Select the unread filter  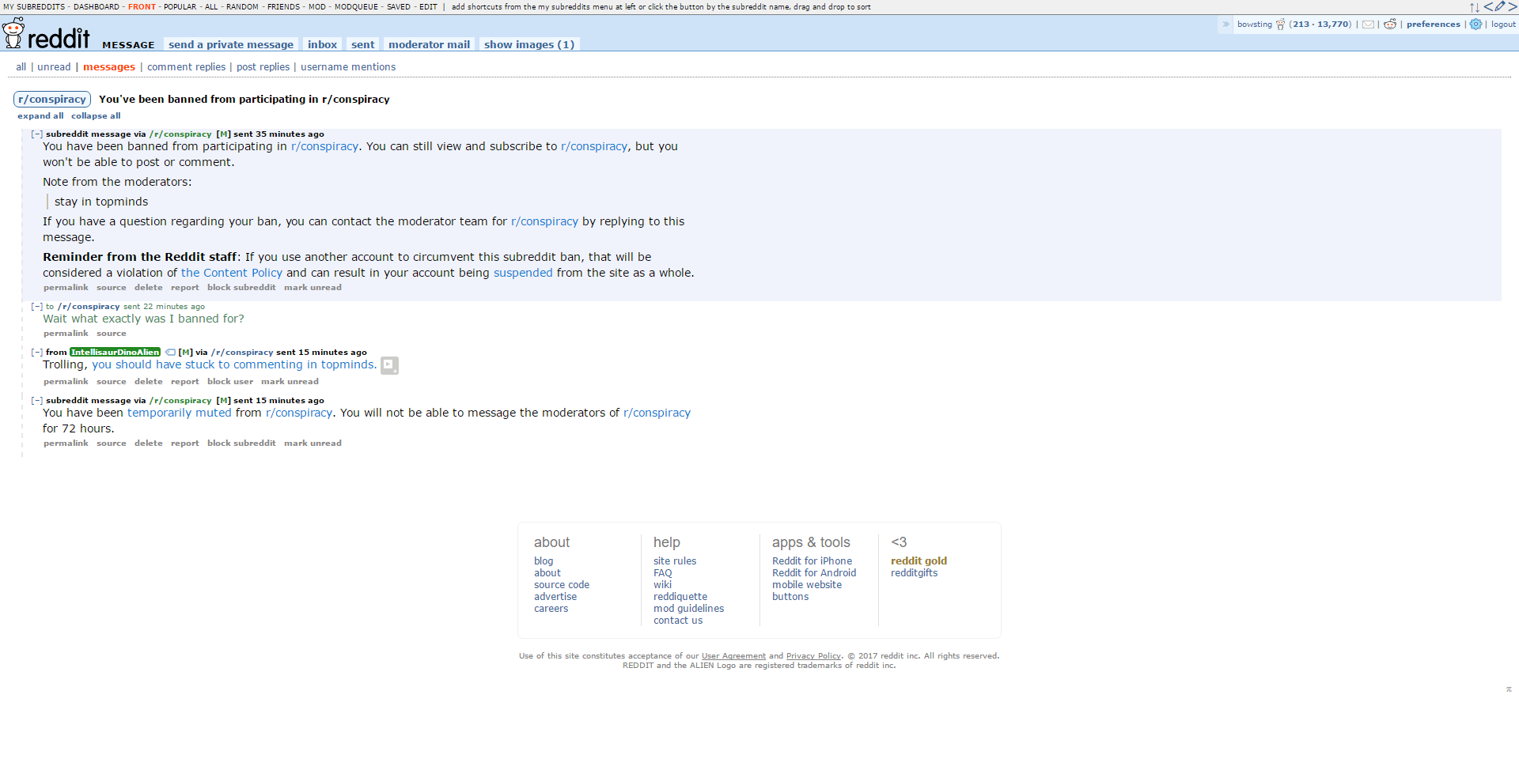(54, 67)
